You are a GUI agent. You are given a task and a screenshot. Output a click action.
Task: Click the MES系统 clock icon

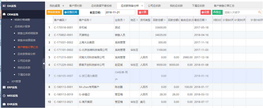pos(4,96)
